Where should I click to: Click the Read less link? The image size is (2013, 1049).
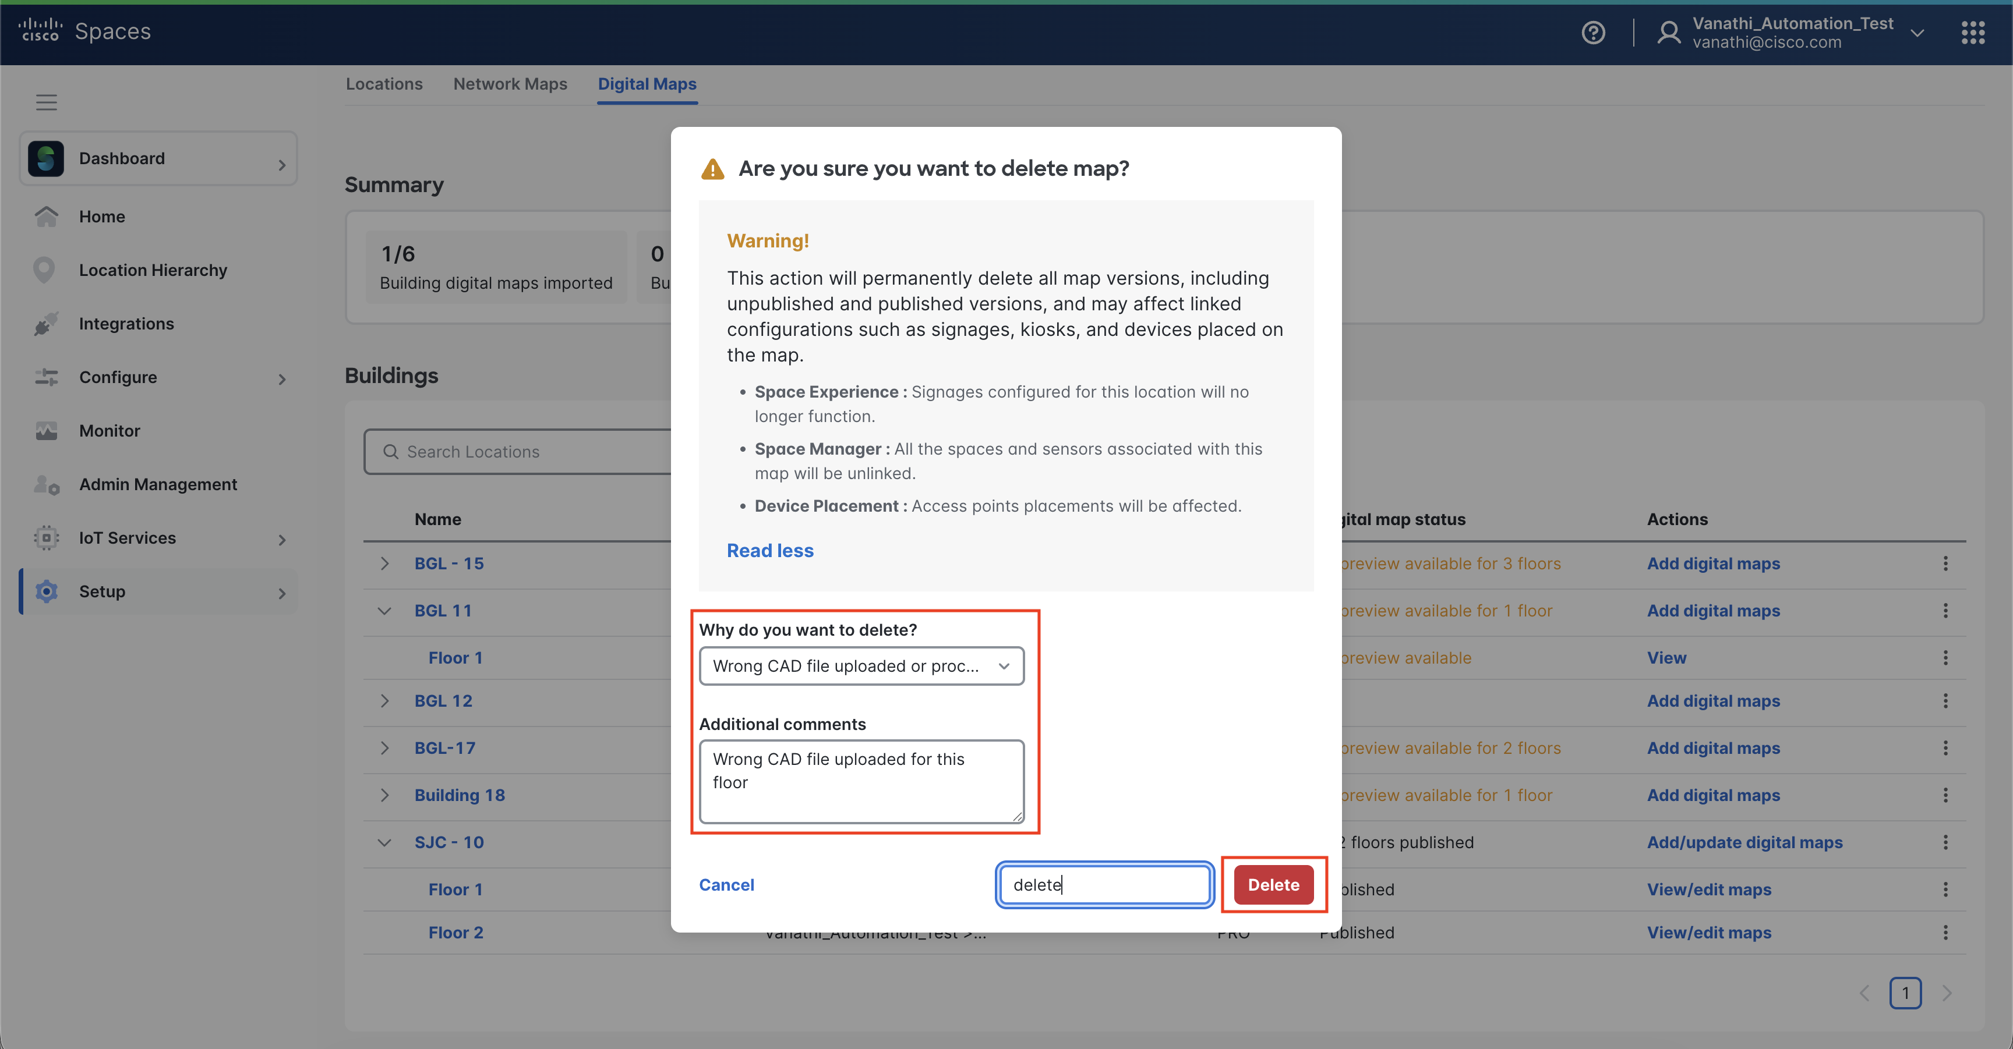769,551
